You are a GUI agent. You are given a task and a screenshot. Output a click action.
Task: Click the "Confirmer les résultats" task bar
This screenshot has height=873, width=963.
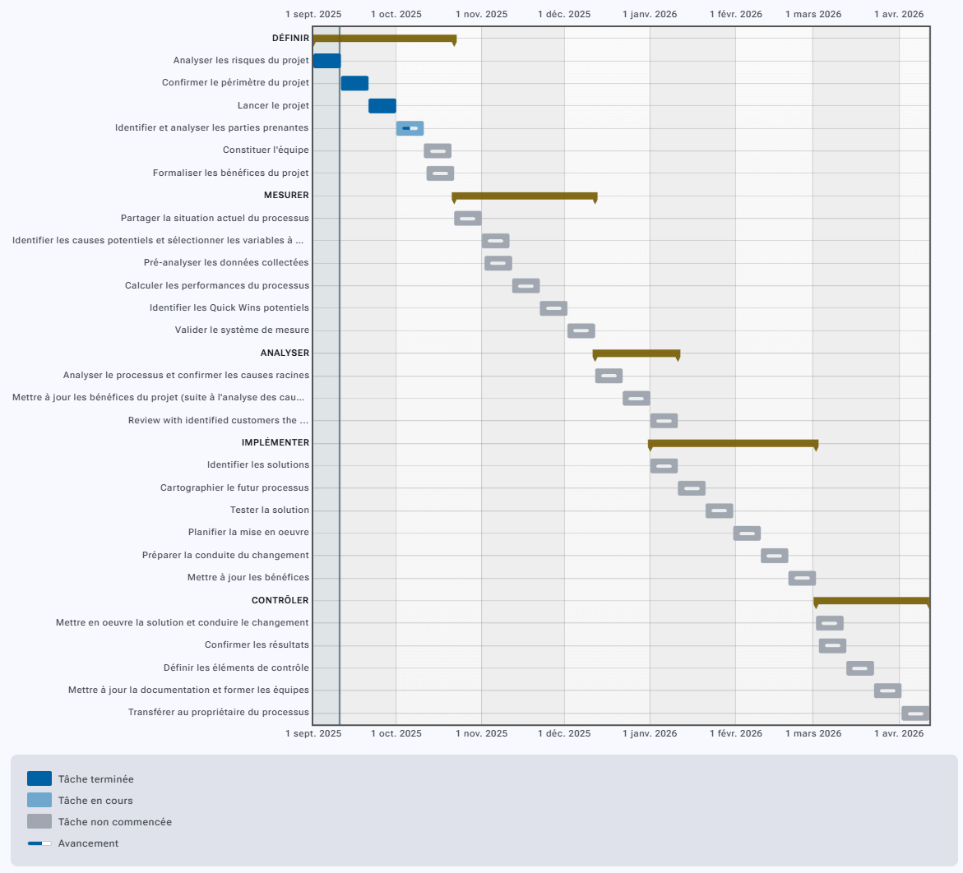[832, 646]
